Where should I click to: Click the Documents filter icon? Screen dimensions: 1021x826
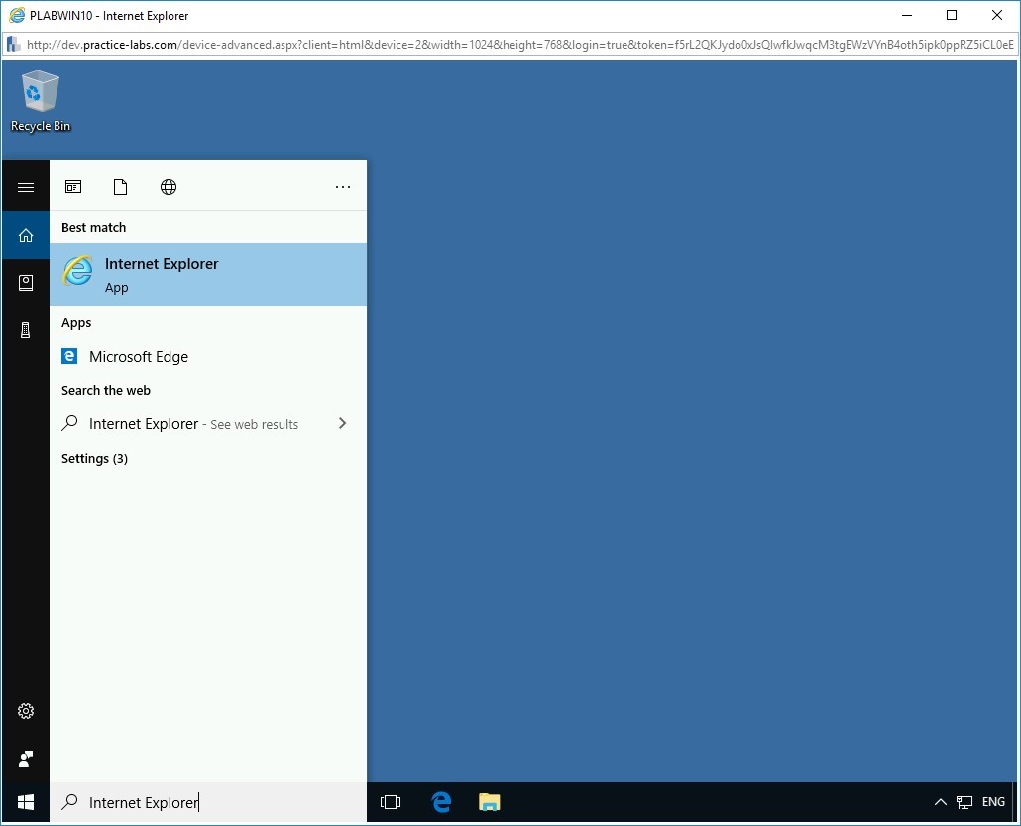[121, 186]
